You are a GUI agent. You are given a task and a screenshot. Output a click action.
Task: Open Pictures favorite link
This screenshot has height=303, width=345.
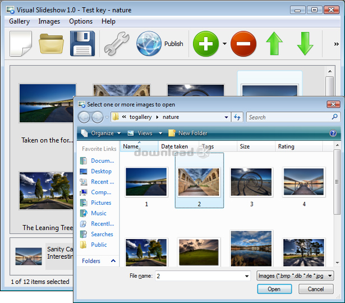pos(96,203)
